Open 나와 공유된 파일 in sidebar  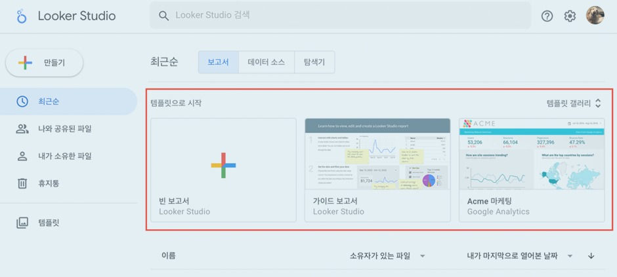(x=68, y=129)
